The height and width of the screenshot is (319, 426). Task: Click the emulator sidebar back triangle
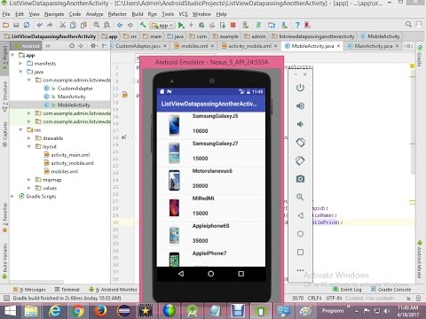click(300, 215)
